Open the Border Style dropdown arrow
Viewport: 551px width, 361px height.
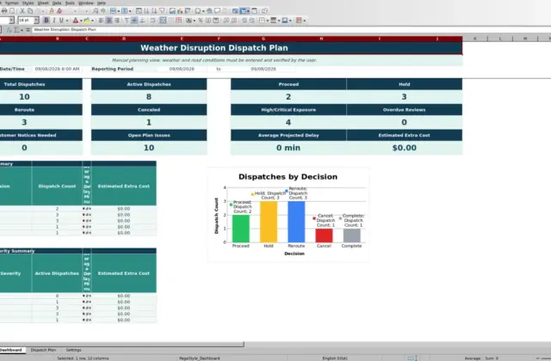279,21
